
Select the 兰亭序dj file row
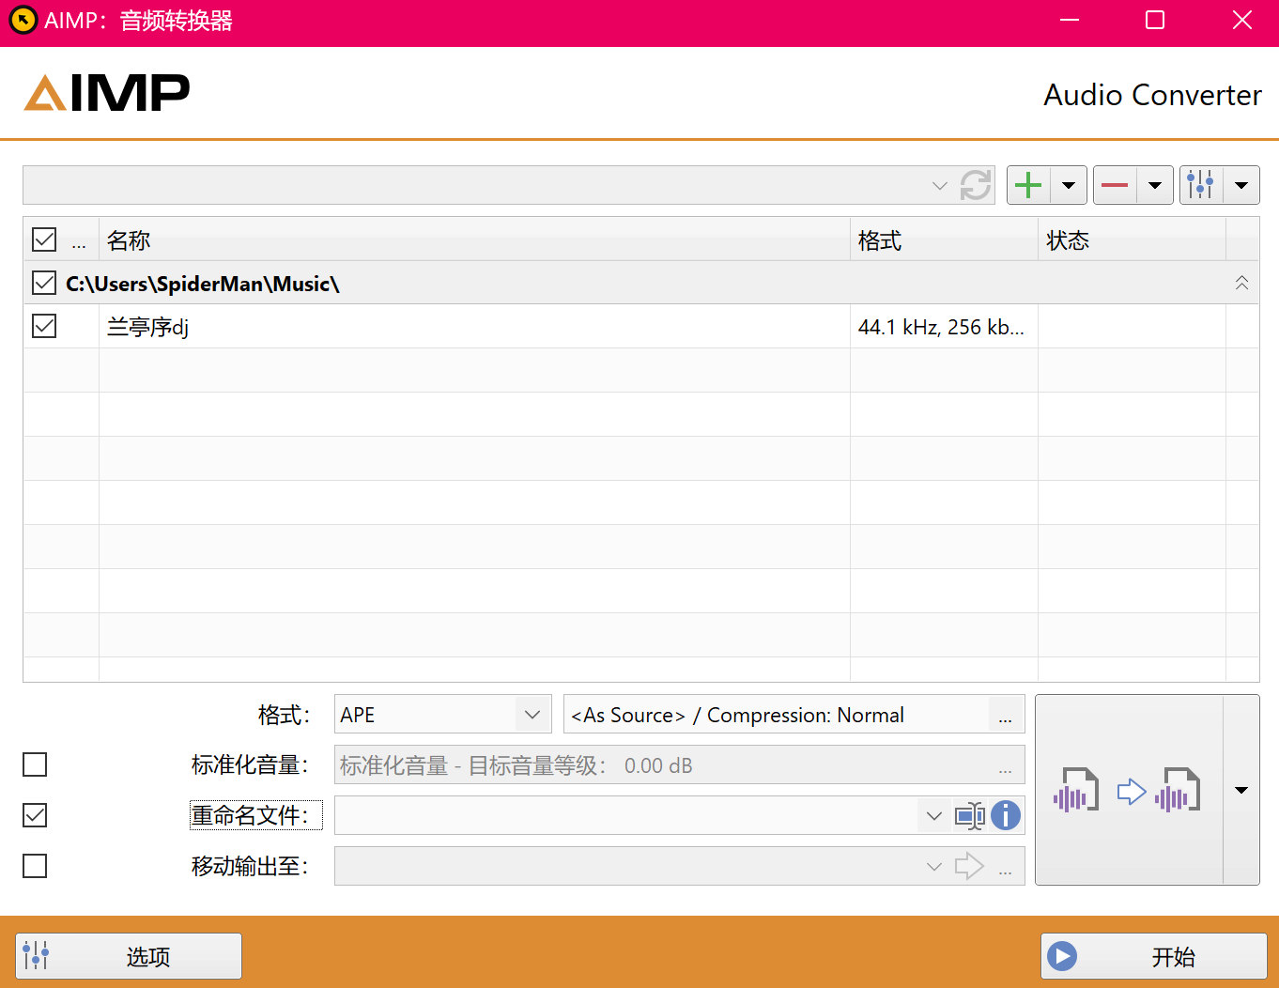pyautogui.click(x=641, y=326)
